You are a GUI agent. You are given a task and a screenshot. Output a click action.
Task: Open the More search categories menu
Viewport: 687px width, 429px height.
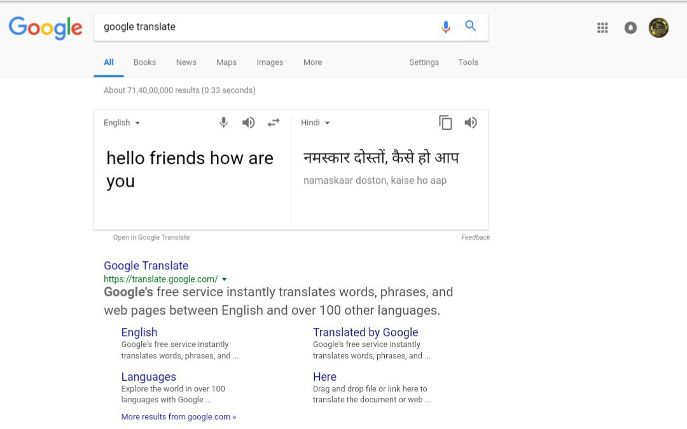click(x=313, y=62)
